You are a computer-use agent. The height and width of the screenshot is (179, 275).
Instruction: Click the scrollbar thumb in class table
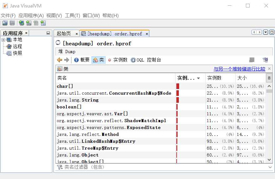(269, 91)
